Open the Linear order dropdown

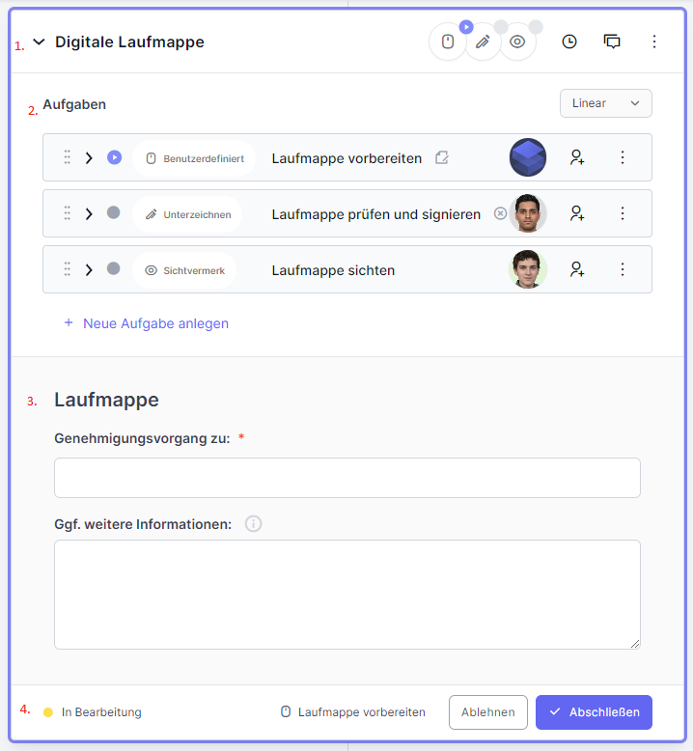606,103
